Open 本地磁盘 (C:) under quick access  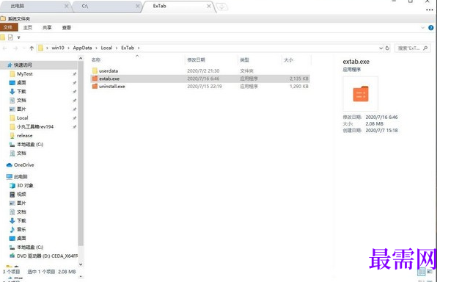(x=30, y=145)
